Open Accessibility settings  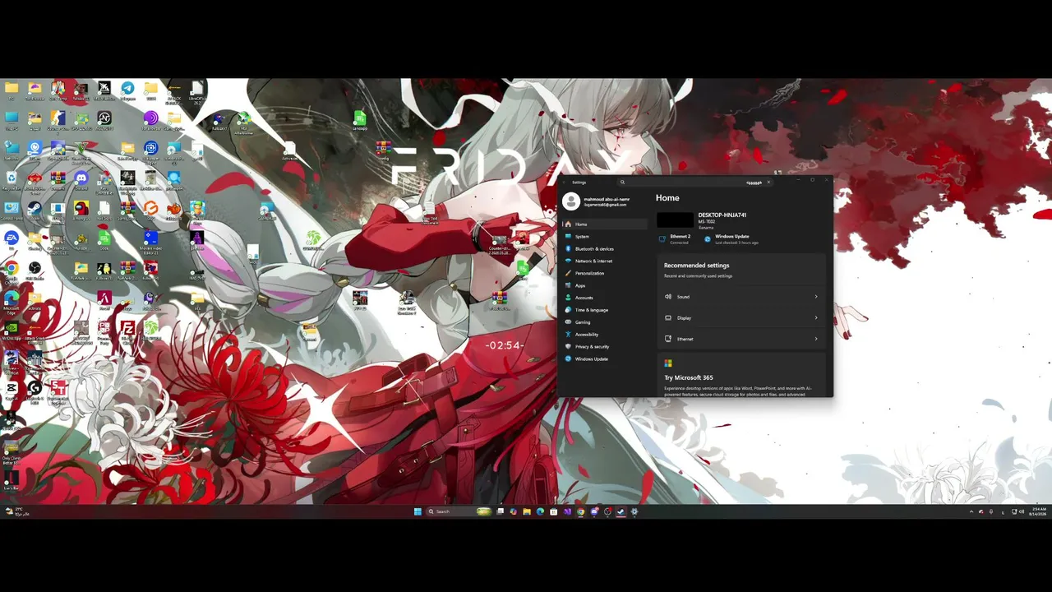(605, 335)
